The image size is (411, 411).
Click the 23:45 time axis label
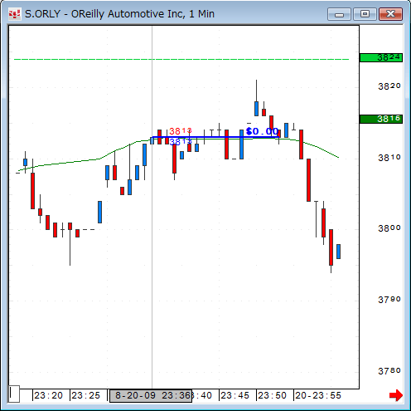pyautogui.click(x=235, y=395)
